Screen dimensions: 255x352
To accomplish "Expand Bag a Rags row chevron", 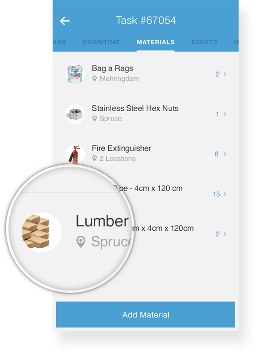I will tap(225, 74).
